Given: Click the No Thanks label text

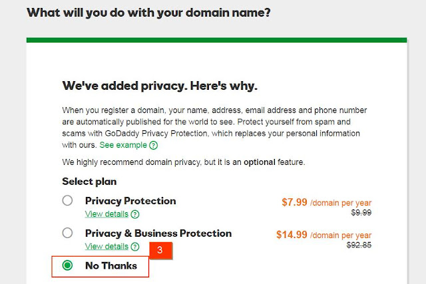Looking at the screenshot, I should [111, 265].
